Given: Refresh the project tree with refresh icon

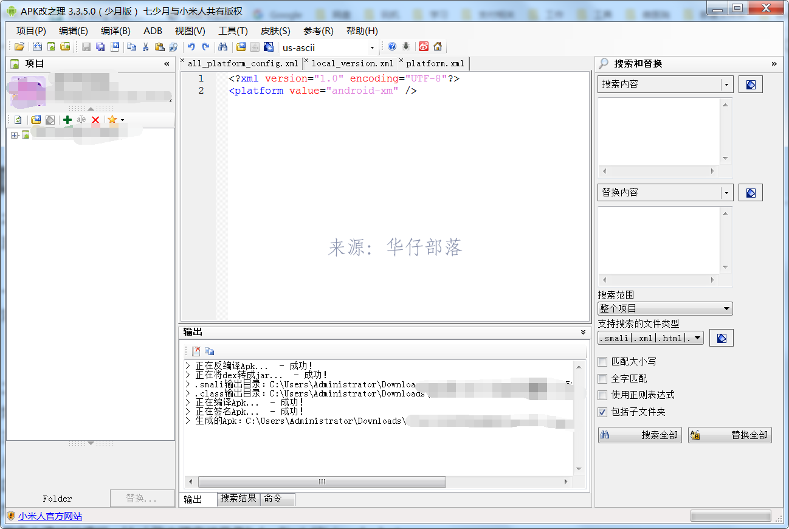Looking at the screenshot, I should [18, 120].
